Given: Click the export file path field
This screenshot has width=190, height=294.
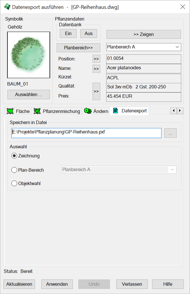Looking at the screenshot, I should [x=86, y=133].
